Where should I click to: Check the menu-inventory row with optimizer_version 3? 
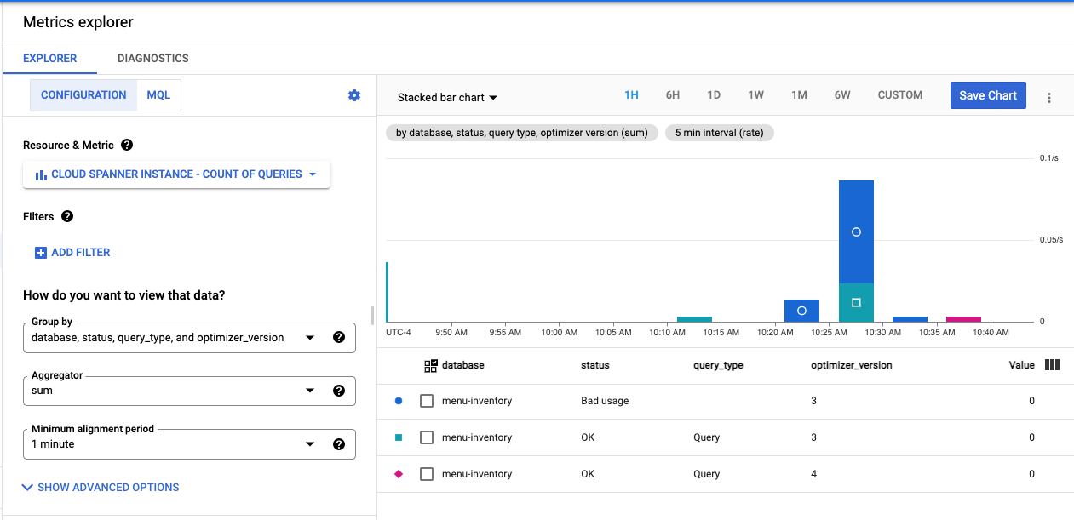(x=427, y=437)
